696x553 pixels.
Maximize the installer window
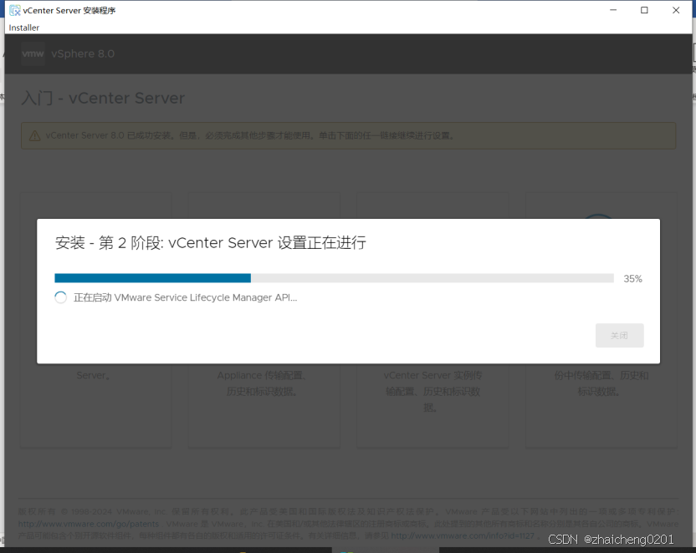click(x=644, y=10)
